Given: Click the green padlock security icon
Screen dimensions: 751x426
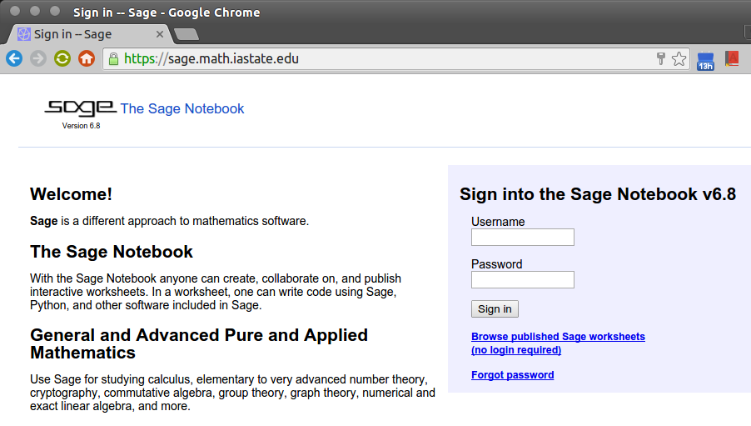Looking at the screenshot, I should (113, 59).
